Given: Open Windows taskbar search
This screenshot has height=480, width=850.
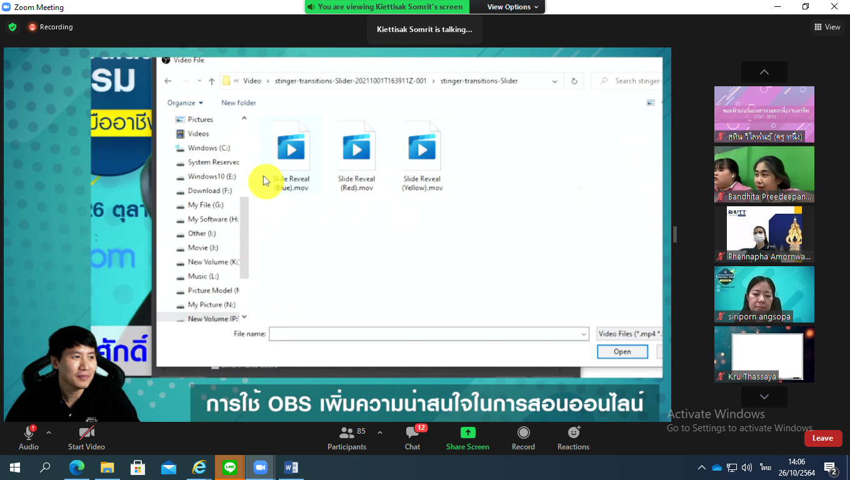Looking at the screenshot, I should [45, 467].
